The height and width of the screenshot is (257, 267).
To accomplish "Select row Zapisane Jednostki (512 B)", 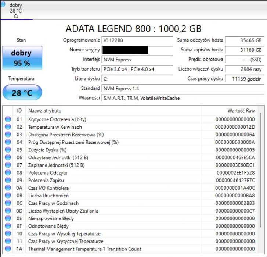I will [x=130, y=165].
